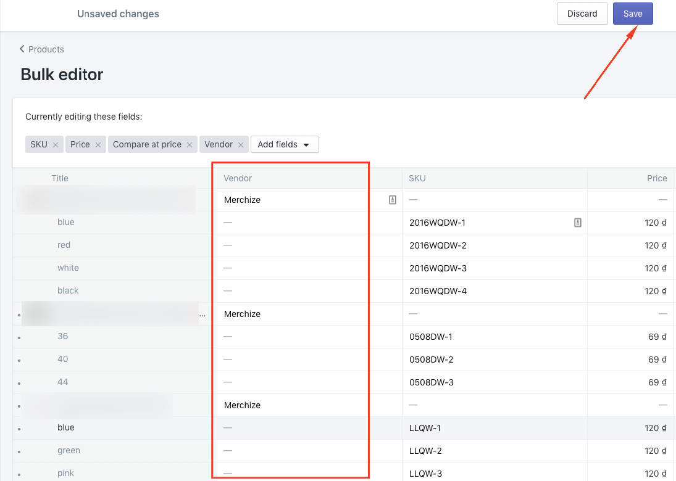Edit the price for SKU 2016WQDW-3
This screenshot has width=676, height=481.
tap(631, 268)
